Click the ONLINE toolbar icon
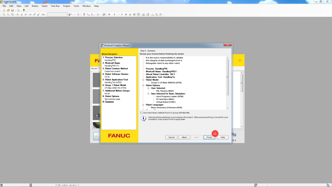This screenshot has height=187, width=332. click(x=157, y=15)
